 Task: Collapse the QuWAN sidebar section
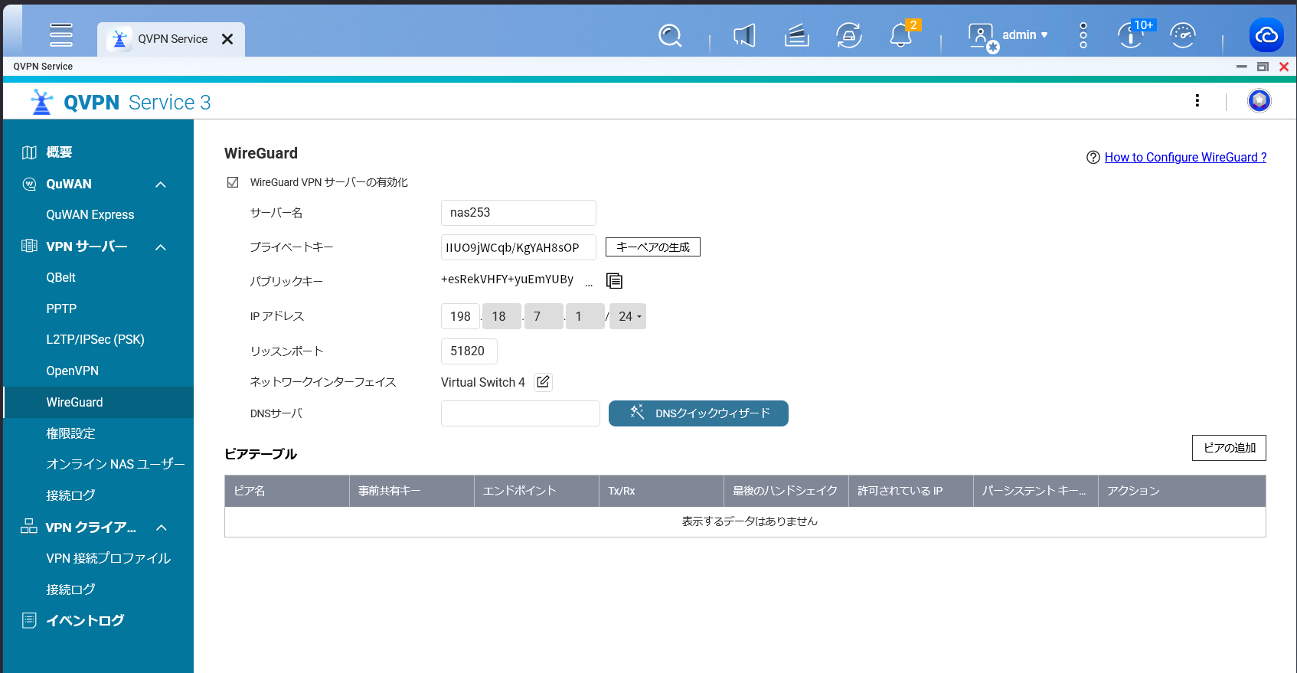tap(160, 184)
